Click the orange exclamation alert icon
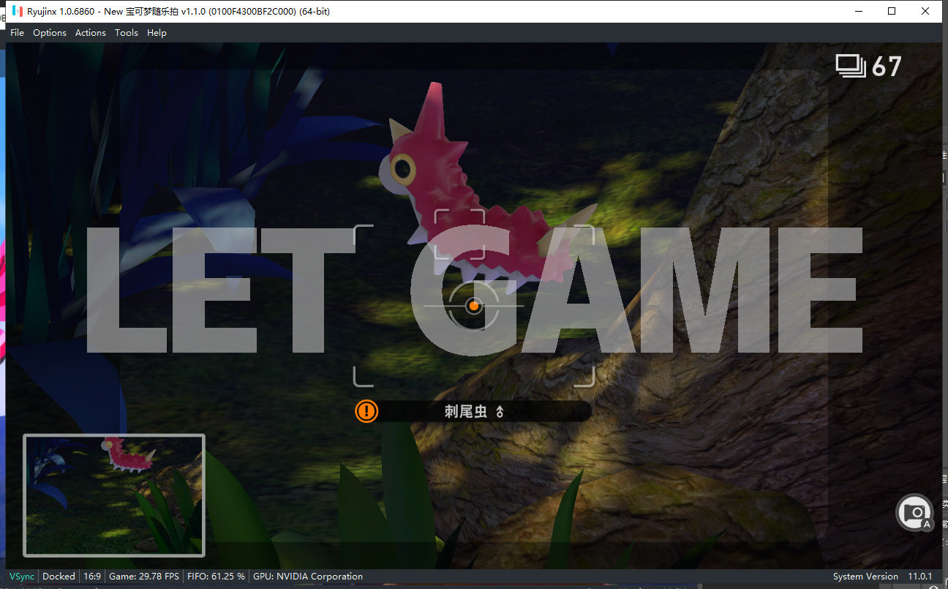The height and width of the screenshot is (589, 948). click(366, 411)
